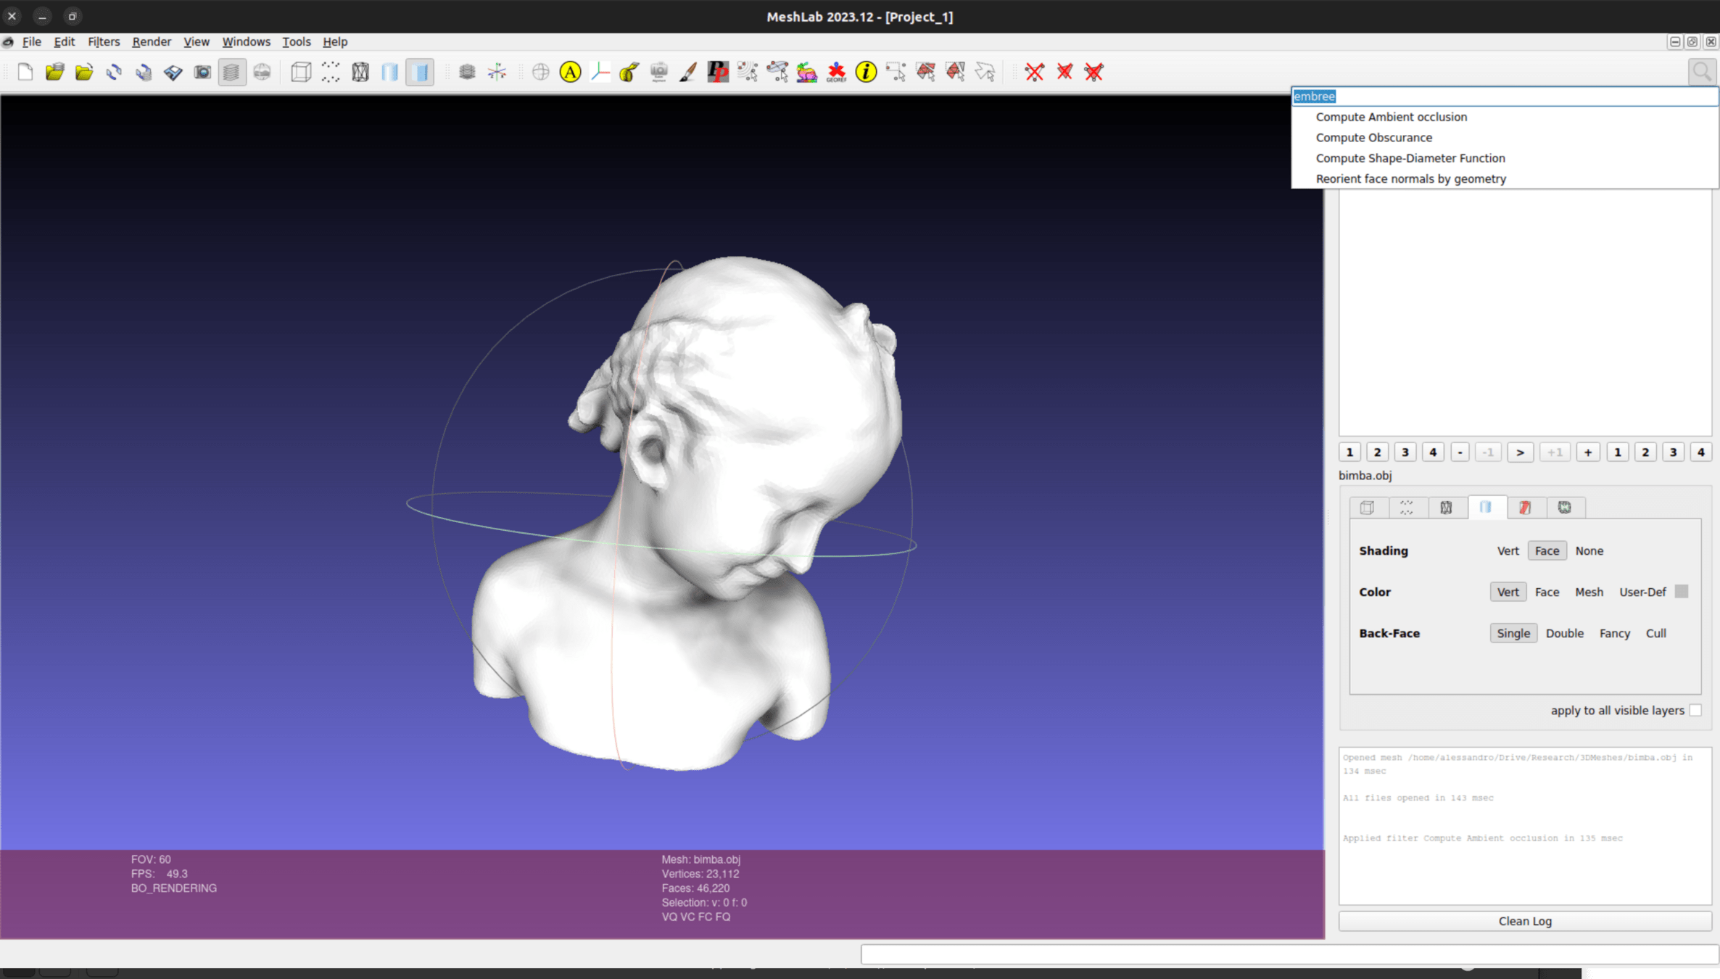Viewport: 1720px width, 979px height.
Task: Click the New Empty Project icon
Action: pos(25,72)
